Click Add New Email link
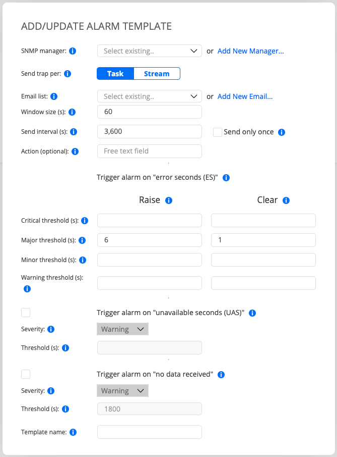Image resolution: width=337 pixels, height=457 pixels. pyautogui.click(x=245, y=96)
